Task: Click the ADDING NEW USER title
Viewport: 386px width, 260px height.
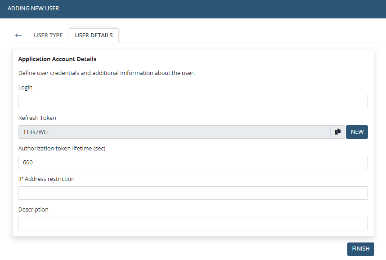Action: click(33, 9)
